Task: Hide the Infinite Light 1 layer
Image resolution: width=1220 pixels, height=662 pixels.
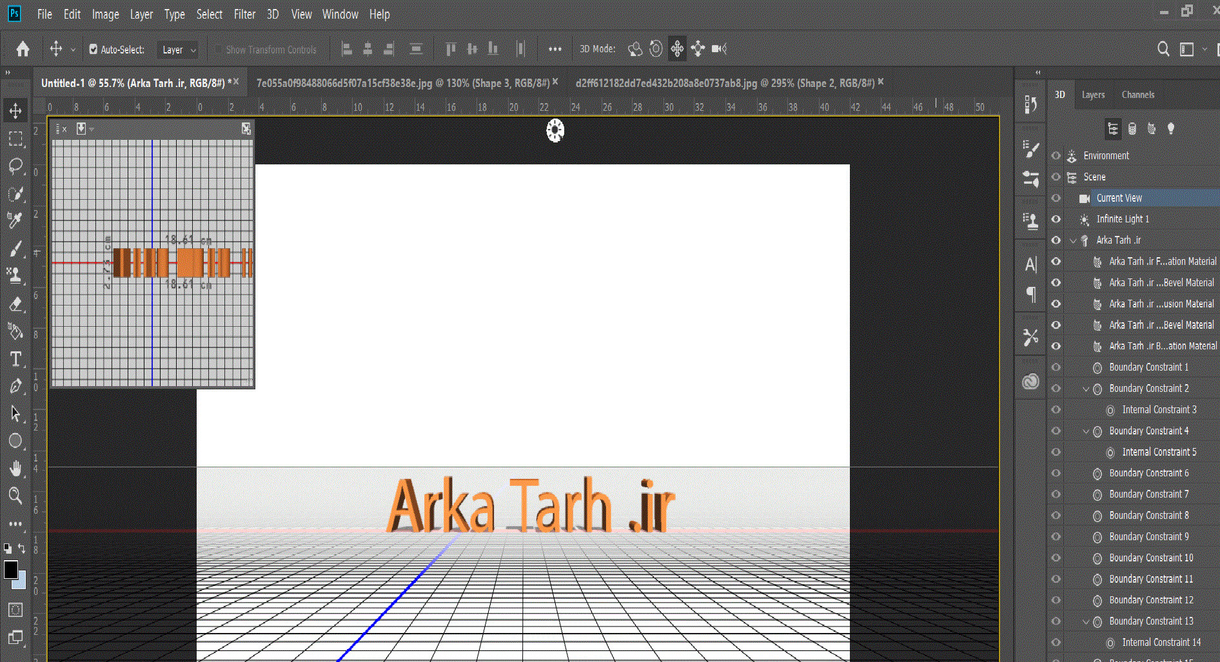Action: tap(1056, 219)
